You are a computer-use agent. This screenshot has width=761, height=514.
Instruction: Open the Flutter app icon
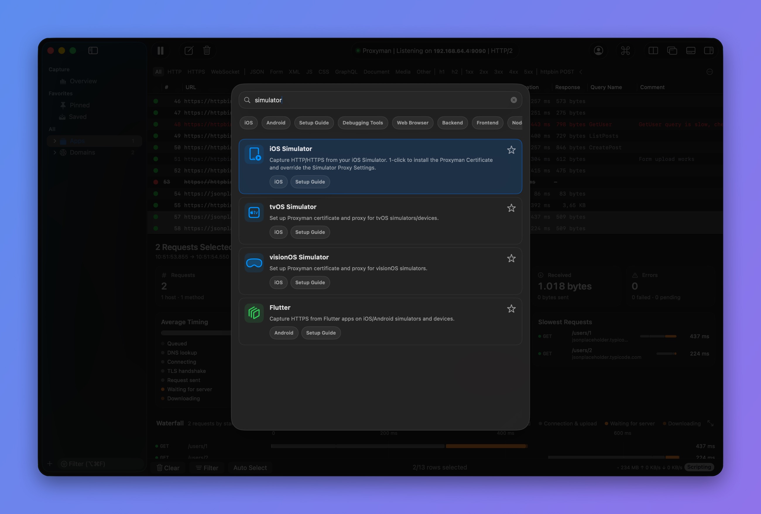pos(254,313)
